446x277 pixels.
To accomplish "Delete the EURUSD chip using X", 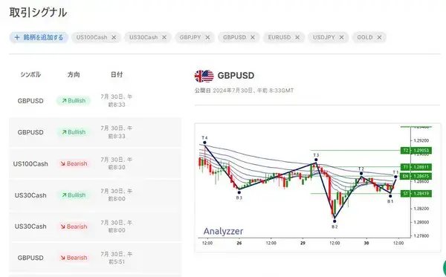I will click(297, 37).
